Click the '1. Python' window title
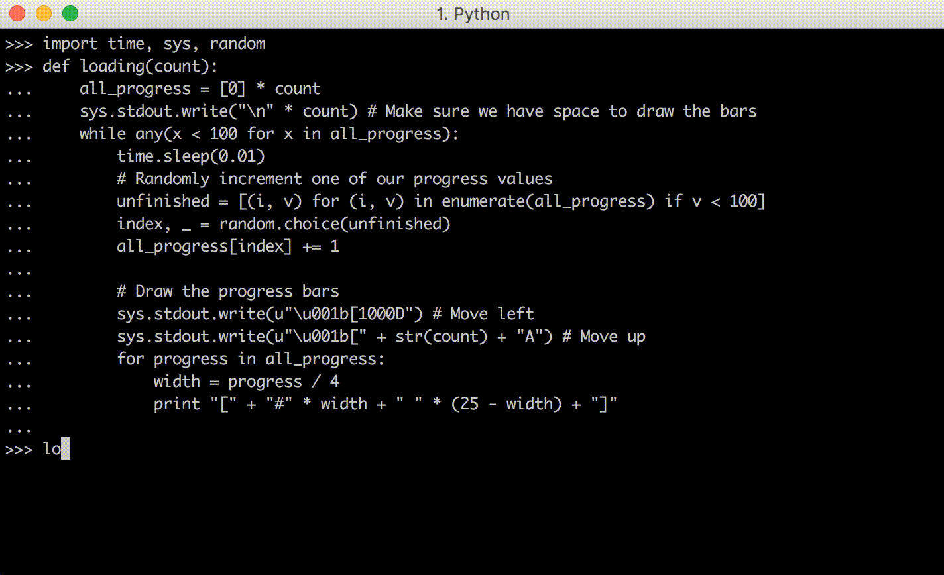944x575 pixels. (472, 13)
